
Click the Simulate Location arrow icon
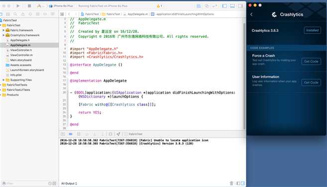pyautogui.click(x=118, y=134)
